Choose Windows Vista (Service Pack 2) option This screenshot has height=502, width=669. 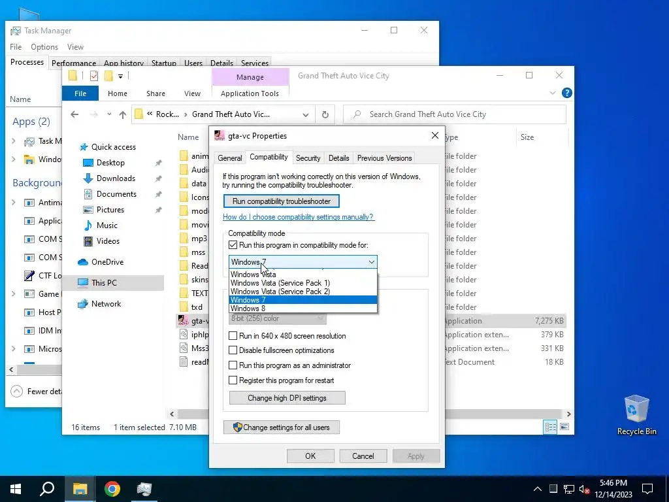click(303, 292)
